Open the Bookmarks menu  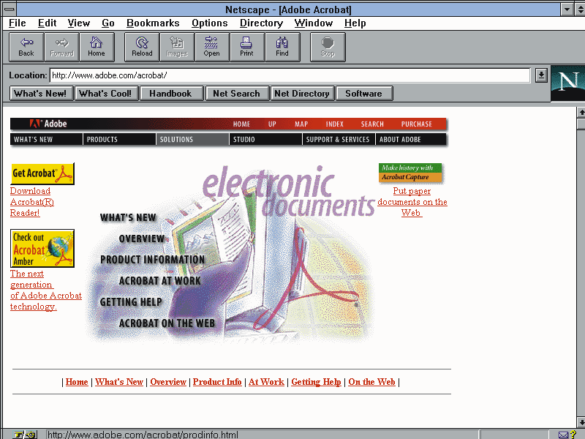pos(153,23)
